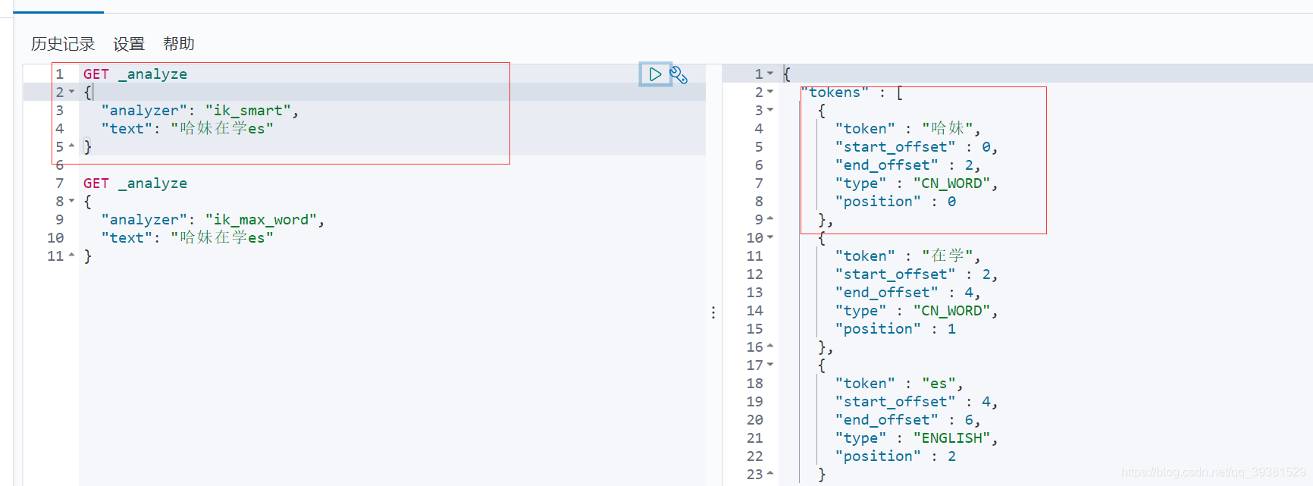
Task: Place cursor on first GET _analyze line
Action: (x=135, y=74)
